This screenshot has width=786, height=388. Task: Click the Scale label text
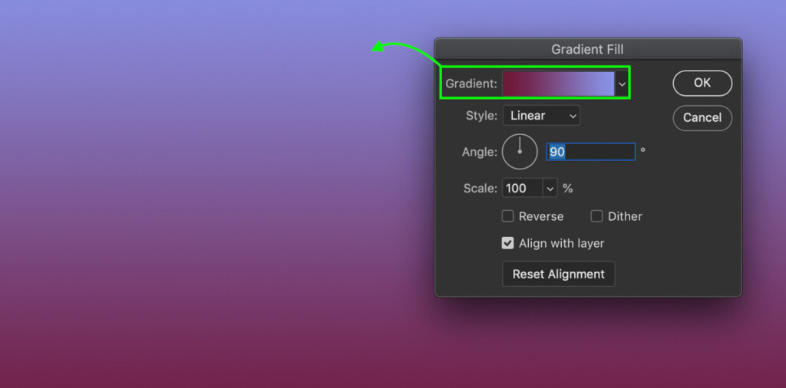tap(480, 189)
